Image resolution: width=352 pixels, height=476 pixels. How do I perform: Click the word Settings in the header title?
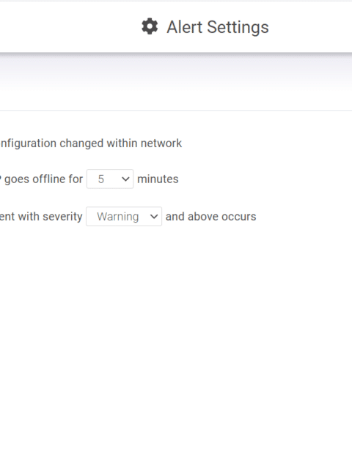click(238, 27)
